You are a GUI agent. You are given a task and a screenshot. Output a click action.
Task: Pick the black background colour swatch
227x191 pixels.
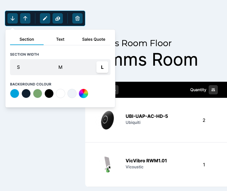[49, 93]
